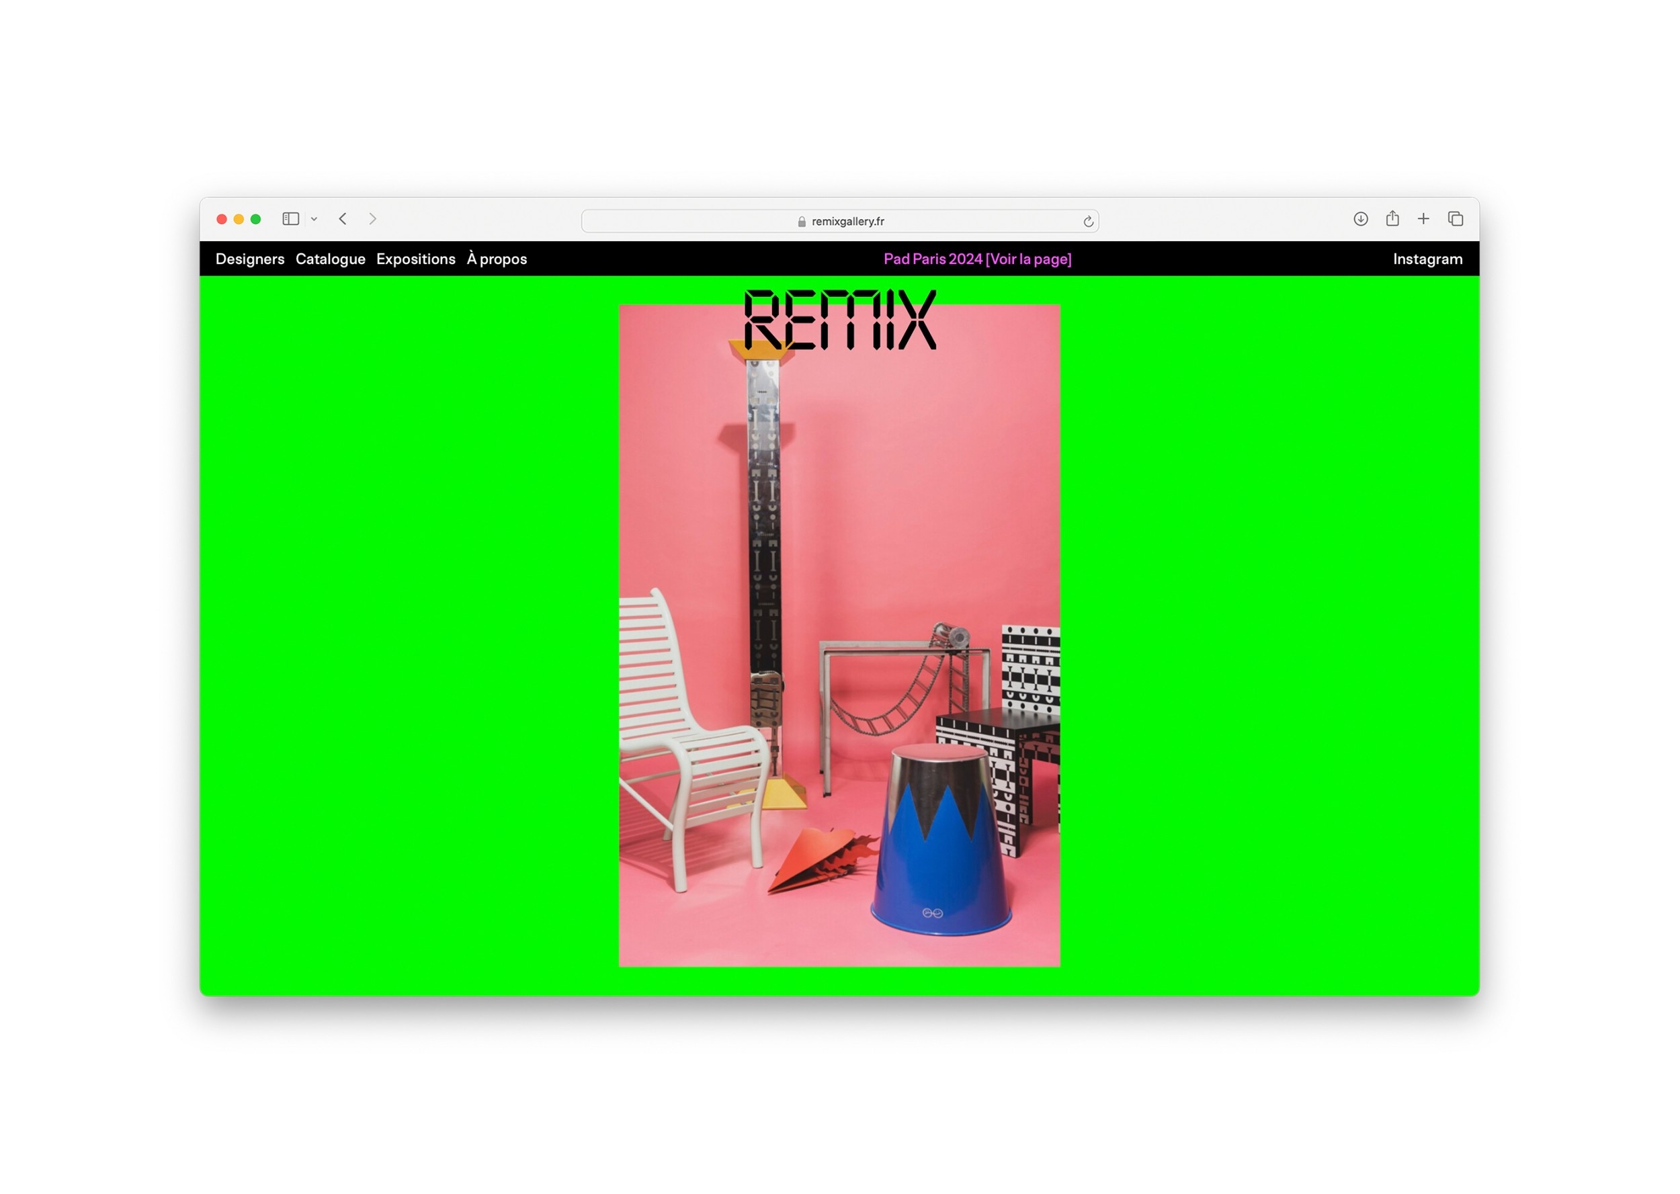Go to the Expositions page
Viewport: 1680px width, 1194px height.
point(415,259)
